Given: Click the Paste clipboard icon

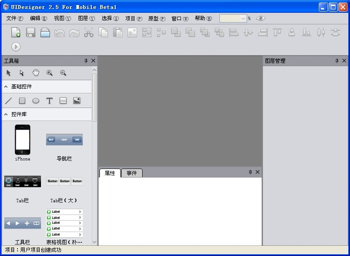Looking at the screenshot, I should pos(118,32).
